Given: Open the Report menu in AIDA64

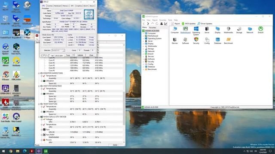Looking at the screenshot, I should point(155,20).
